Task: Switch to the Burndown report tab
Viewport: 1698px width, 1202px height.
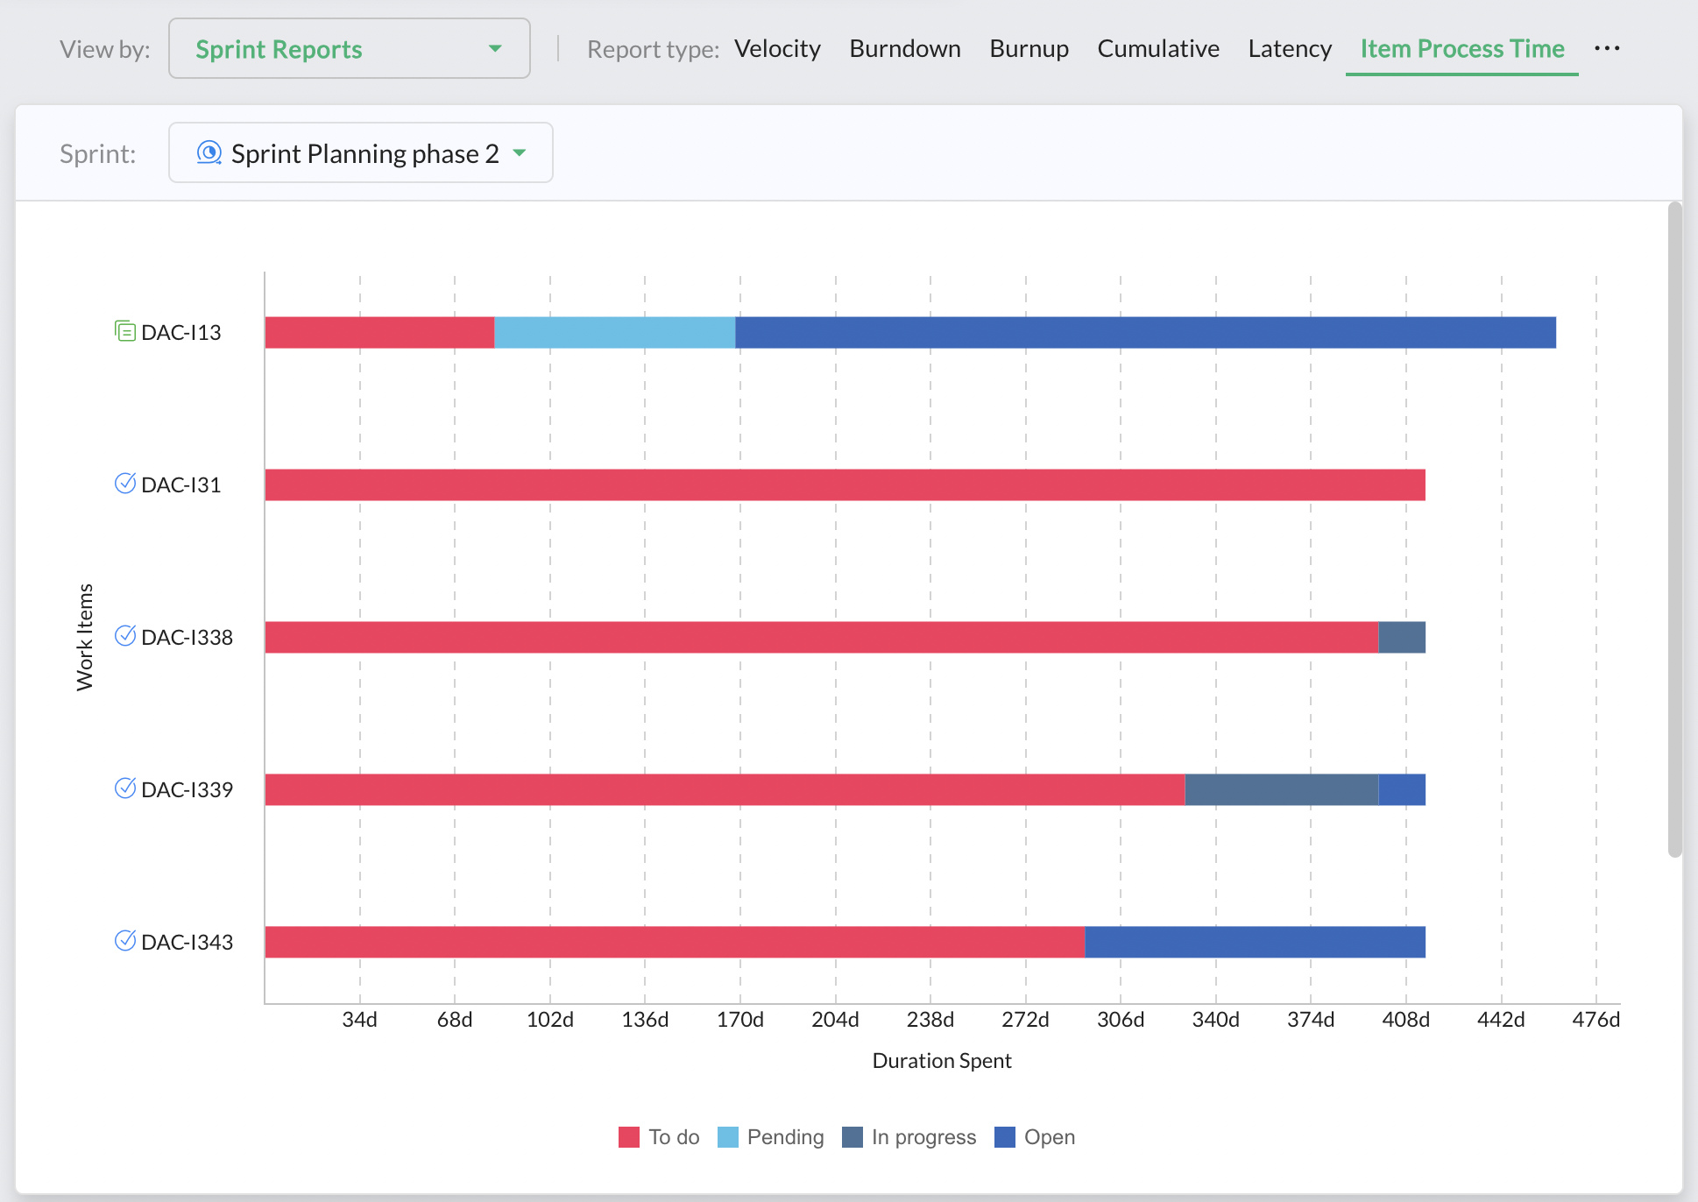Action: tap(904, 49)
